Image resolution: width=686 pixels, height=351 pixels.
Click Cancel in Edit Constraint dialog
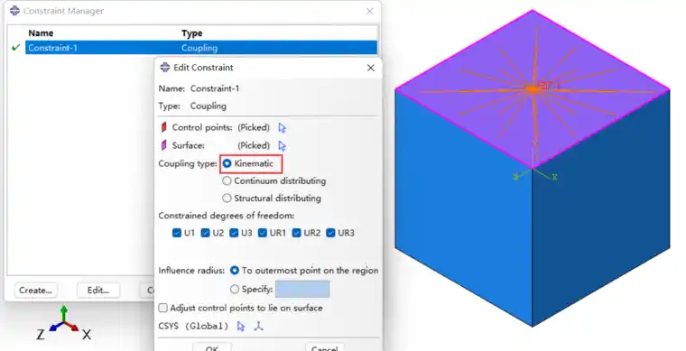324,348
